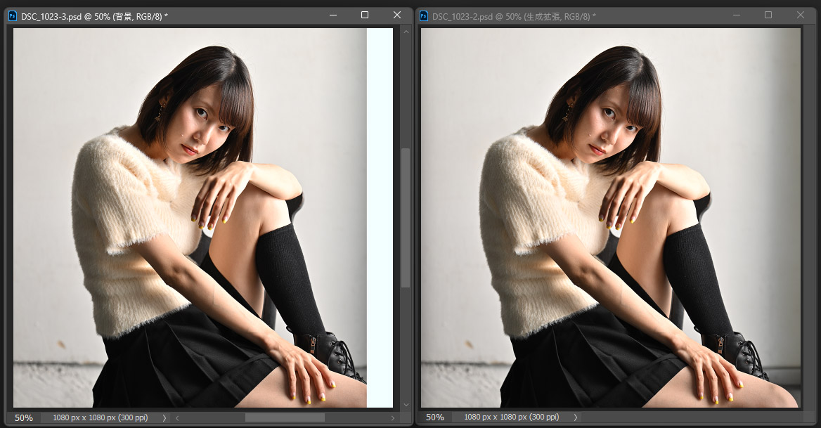
Task: Minimize the DSC_1023-3.psd document window
Action: click(x=332, y=15)
